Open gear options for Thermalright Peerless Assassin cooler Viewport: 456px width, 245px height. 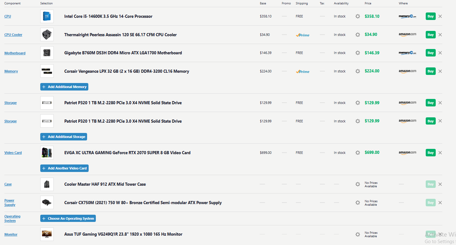[358, 35]
